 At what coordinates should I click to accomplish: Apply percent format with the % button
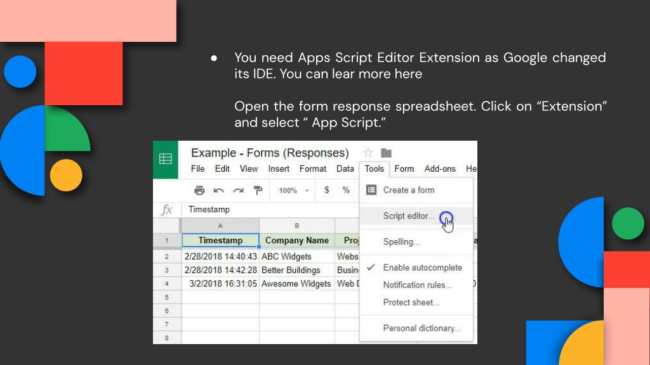tap(346, 190)
